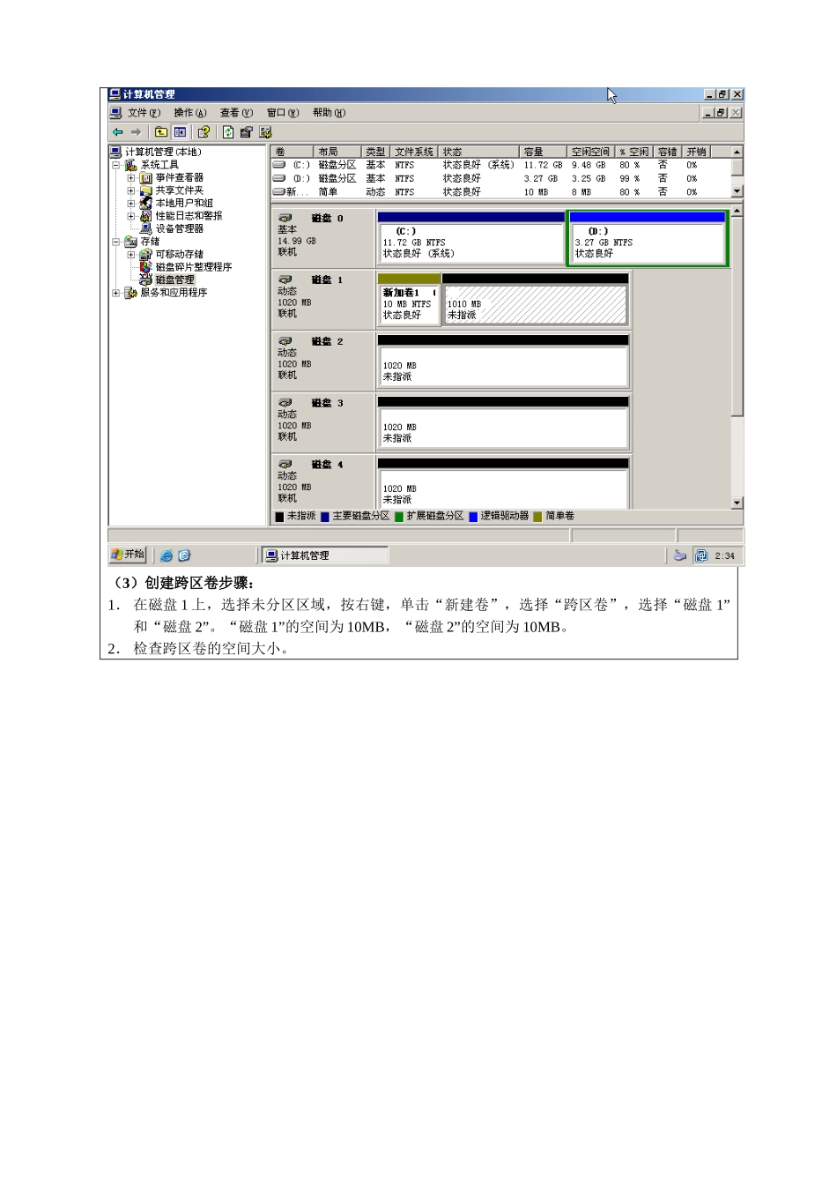The height and width of the screenshot is (1185, 837).
Task: Select the (D:) 3.27 GB NTFS partition block
Action: coord(648,238)
